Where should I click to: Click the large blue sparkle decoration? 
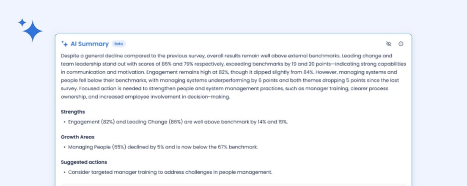(31, 30)
